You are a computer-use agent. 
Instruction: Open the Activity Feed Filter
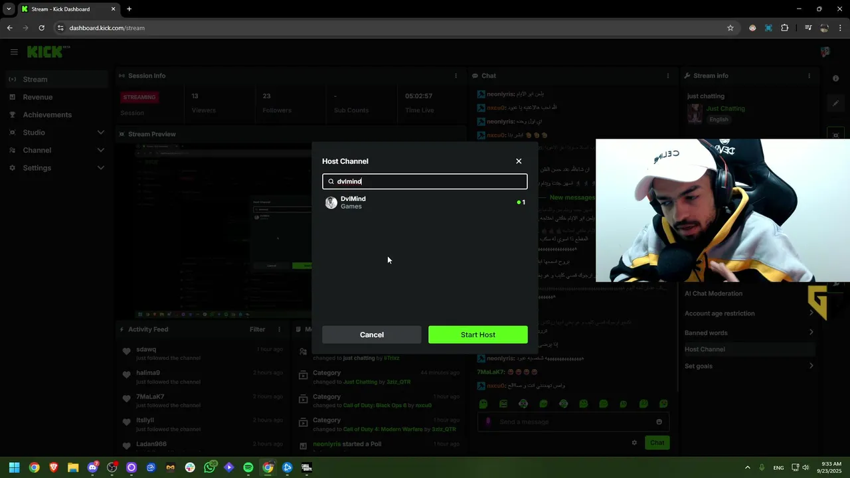tap(258, 329)
